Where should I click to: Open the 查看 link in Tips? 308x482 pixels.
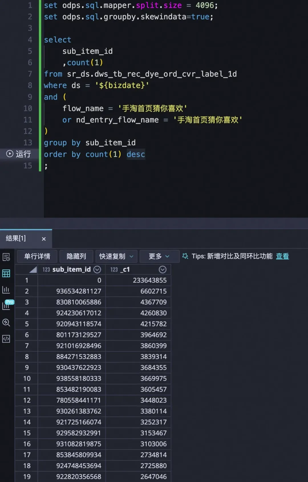[282, 256]
